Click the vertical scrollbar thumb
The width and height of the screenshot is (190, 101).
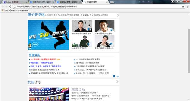click(189, 51)
